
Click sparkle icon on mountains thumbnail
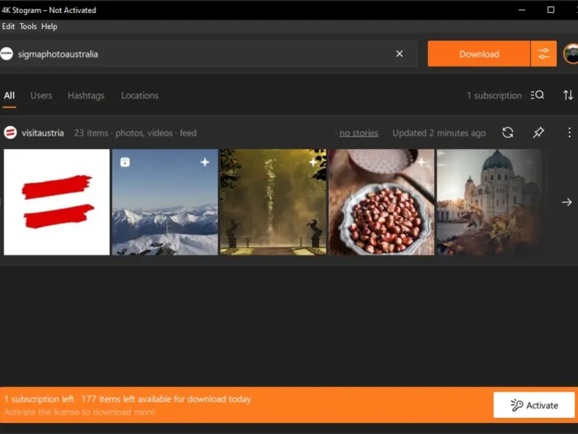coord(205,162)
